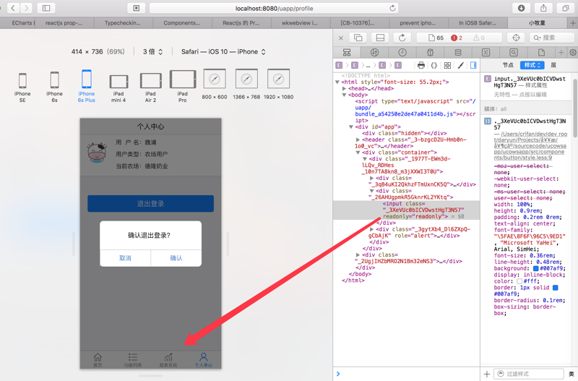Open Safari downloads list

tap(521, 8)
